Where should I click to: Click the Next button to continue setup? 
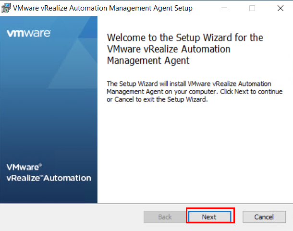pos(209,217)
